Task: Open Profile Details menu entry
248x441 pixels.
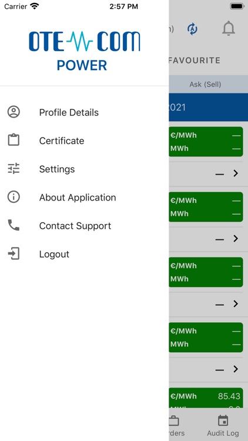Action: coord(85,112)
